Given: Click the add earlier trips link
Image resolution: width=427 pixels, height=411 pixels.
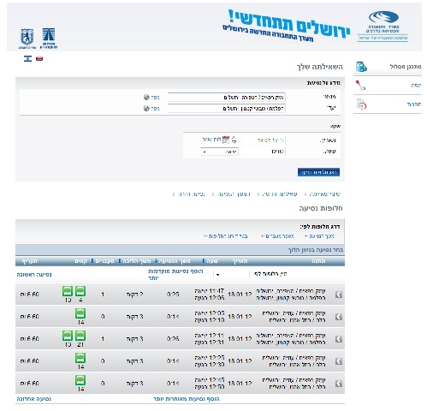Looking at the screenshot, I should coord(175,274).
